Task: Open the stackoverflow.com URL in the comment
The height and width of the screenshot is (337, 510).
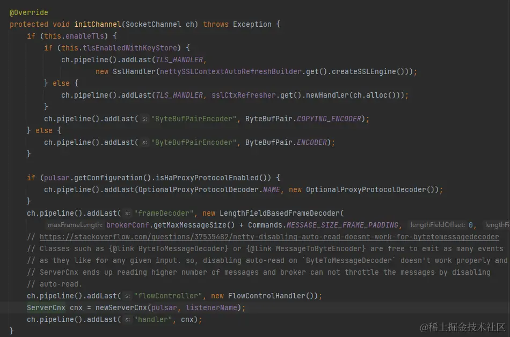Action: pyautogui.click(x=269, y=237)
